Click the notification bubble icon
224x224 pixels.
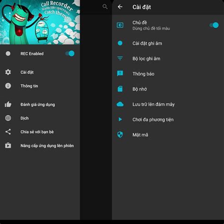[x=120, y=74]
